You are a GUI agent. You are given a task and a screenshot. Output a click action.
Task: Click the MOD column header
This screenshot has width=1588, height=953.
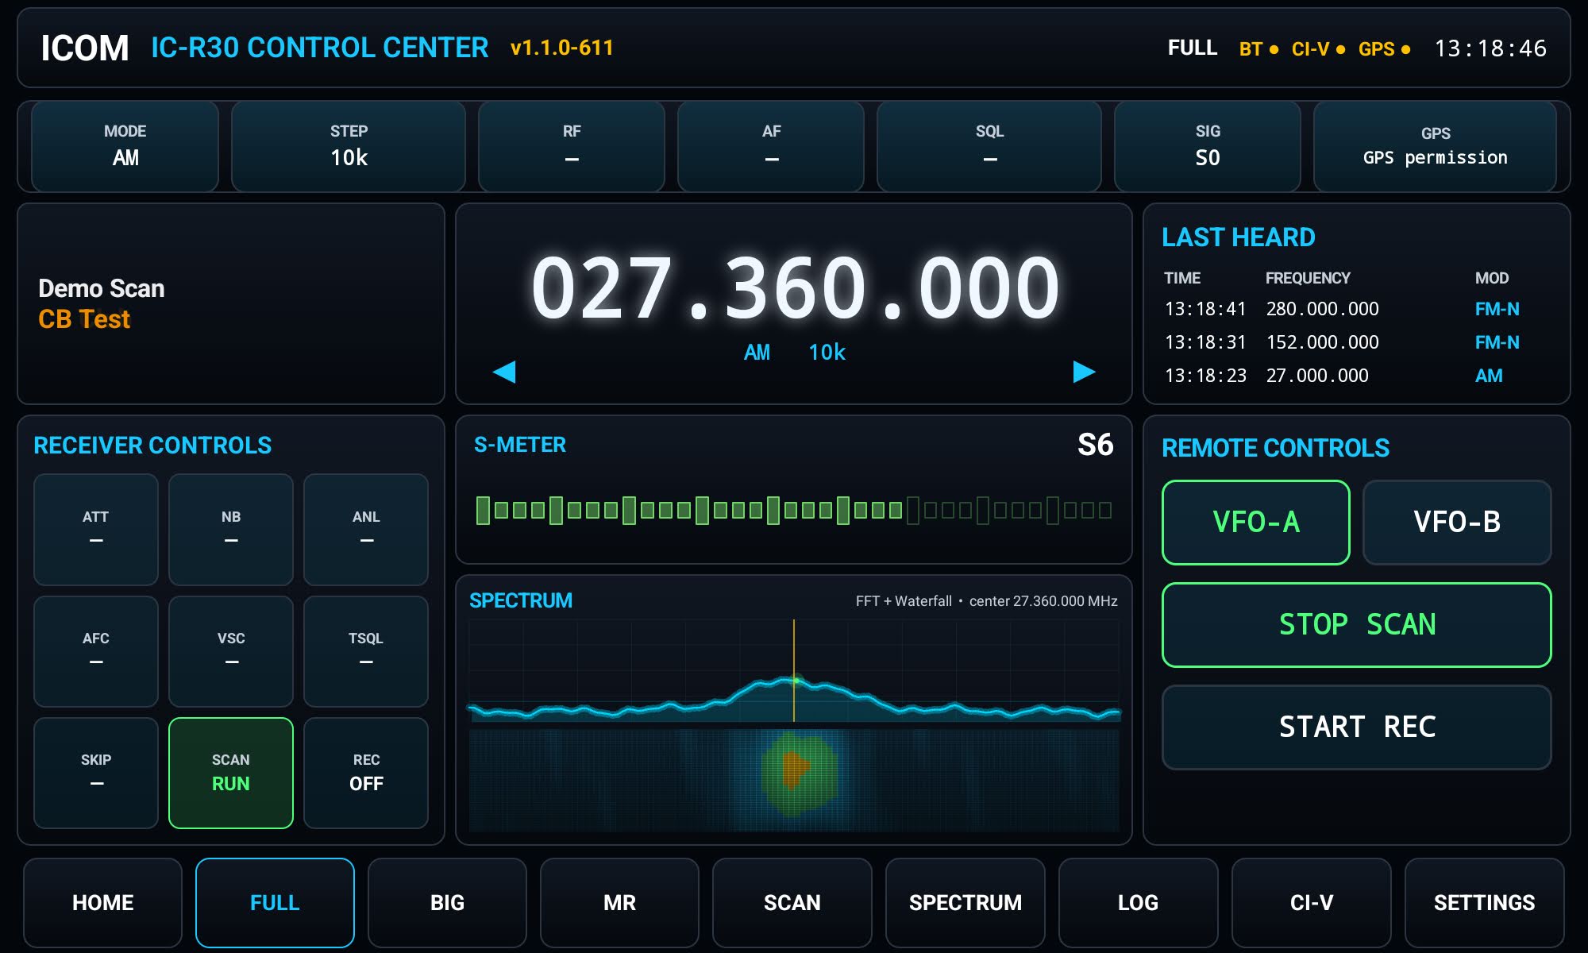[x=1492, y=279]
